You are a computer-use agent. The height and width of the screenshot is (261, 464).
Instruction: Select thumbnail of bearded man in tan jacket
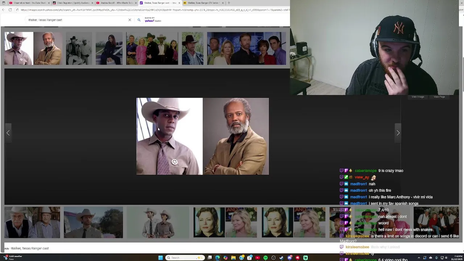[48, 49]
